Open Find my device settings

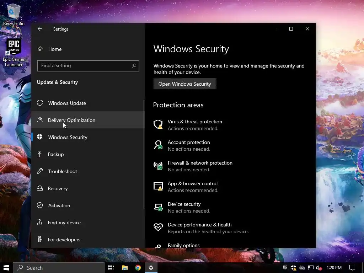click(88, 223)
